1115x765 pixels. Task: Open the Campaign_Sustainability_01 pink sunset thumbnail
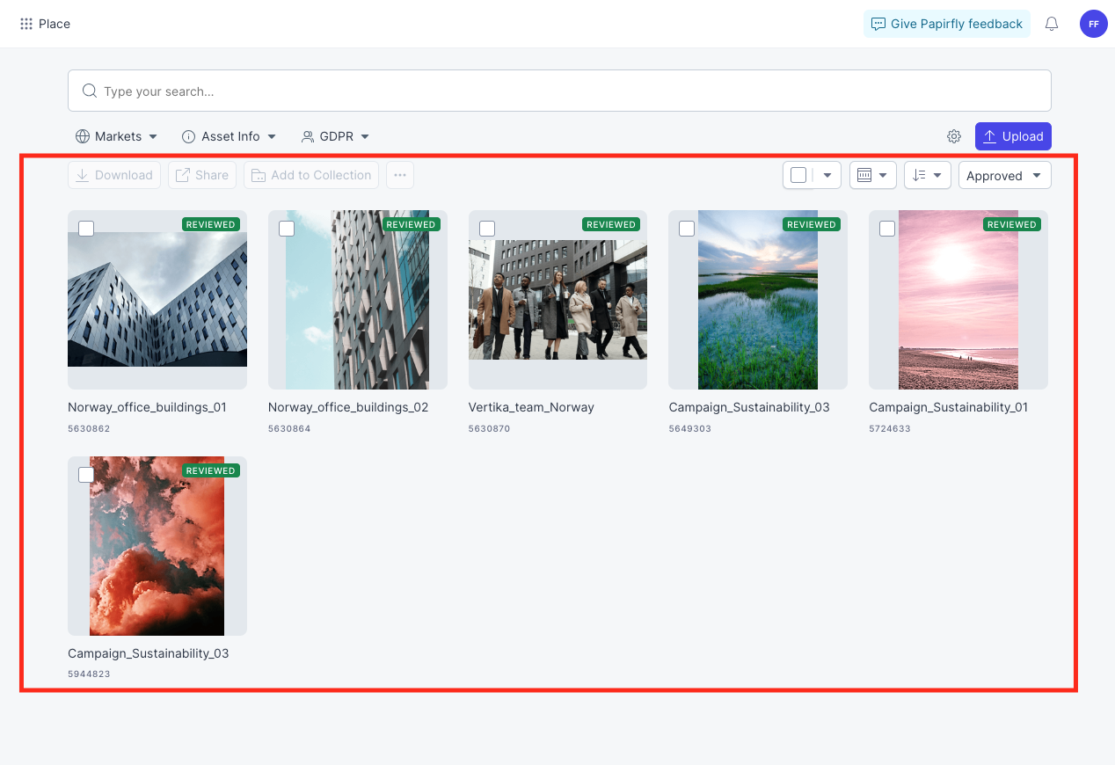tap(958, 300)
